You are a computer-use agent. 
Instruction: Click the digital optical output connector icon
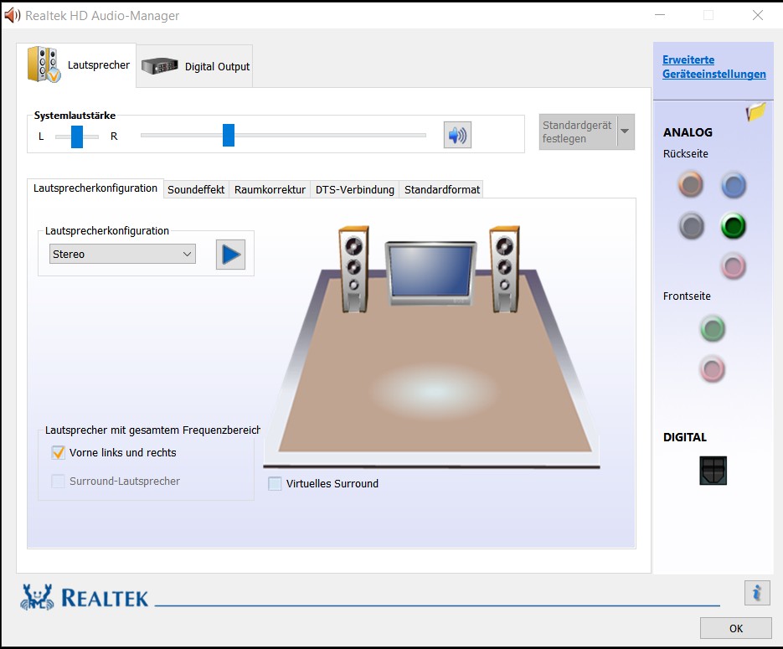pyautogui.click(x=713, y=471)
